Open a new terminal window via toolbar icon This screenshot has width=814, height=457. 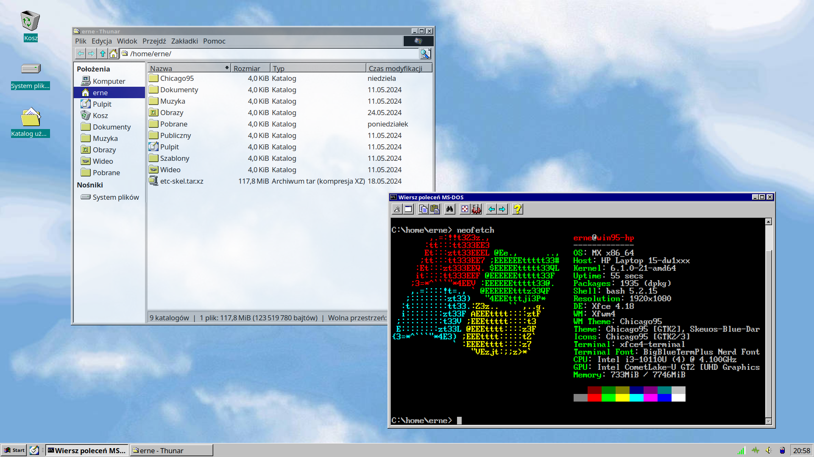click(408, 209)
